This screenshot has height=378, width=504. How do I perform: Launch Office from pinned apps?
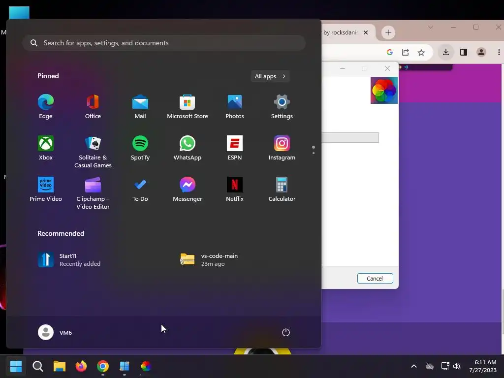93,107
